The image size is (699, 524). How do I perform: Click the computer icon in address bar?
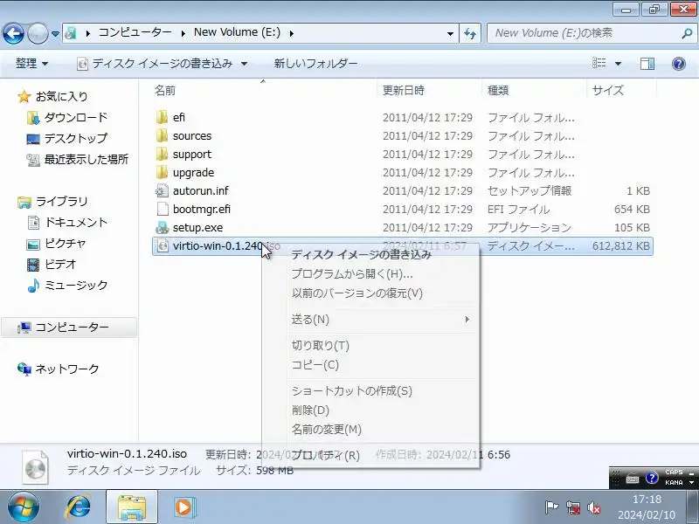(x=71, y=33)
